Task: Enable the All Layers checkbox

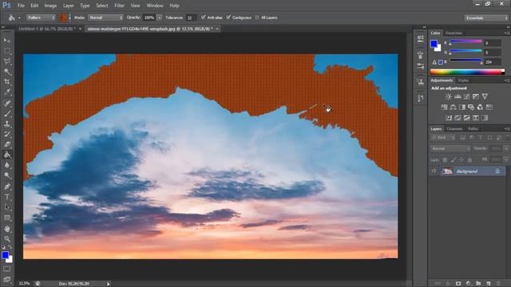Action: pyautogui.click(x=257, y=18)
